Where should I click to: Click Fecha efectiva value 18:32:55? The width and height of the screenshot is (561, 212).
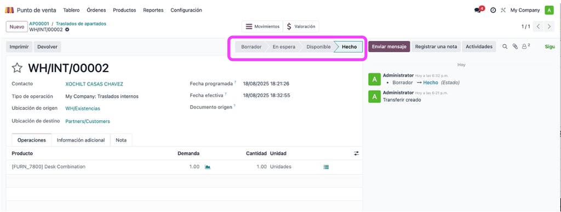[267, 96]
